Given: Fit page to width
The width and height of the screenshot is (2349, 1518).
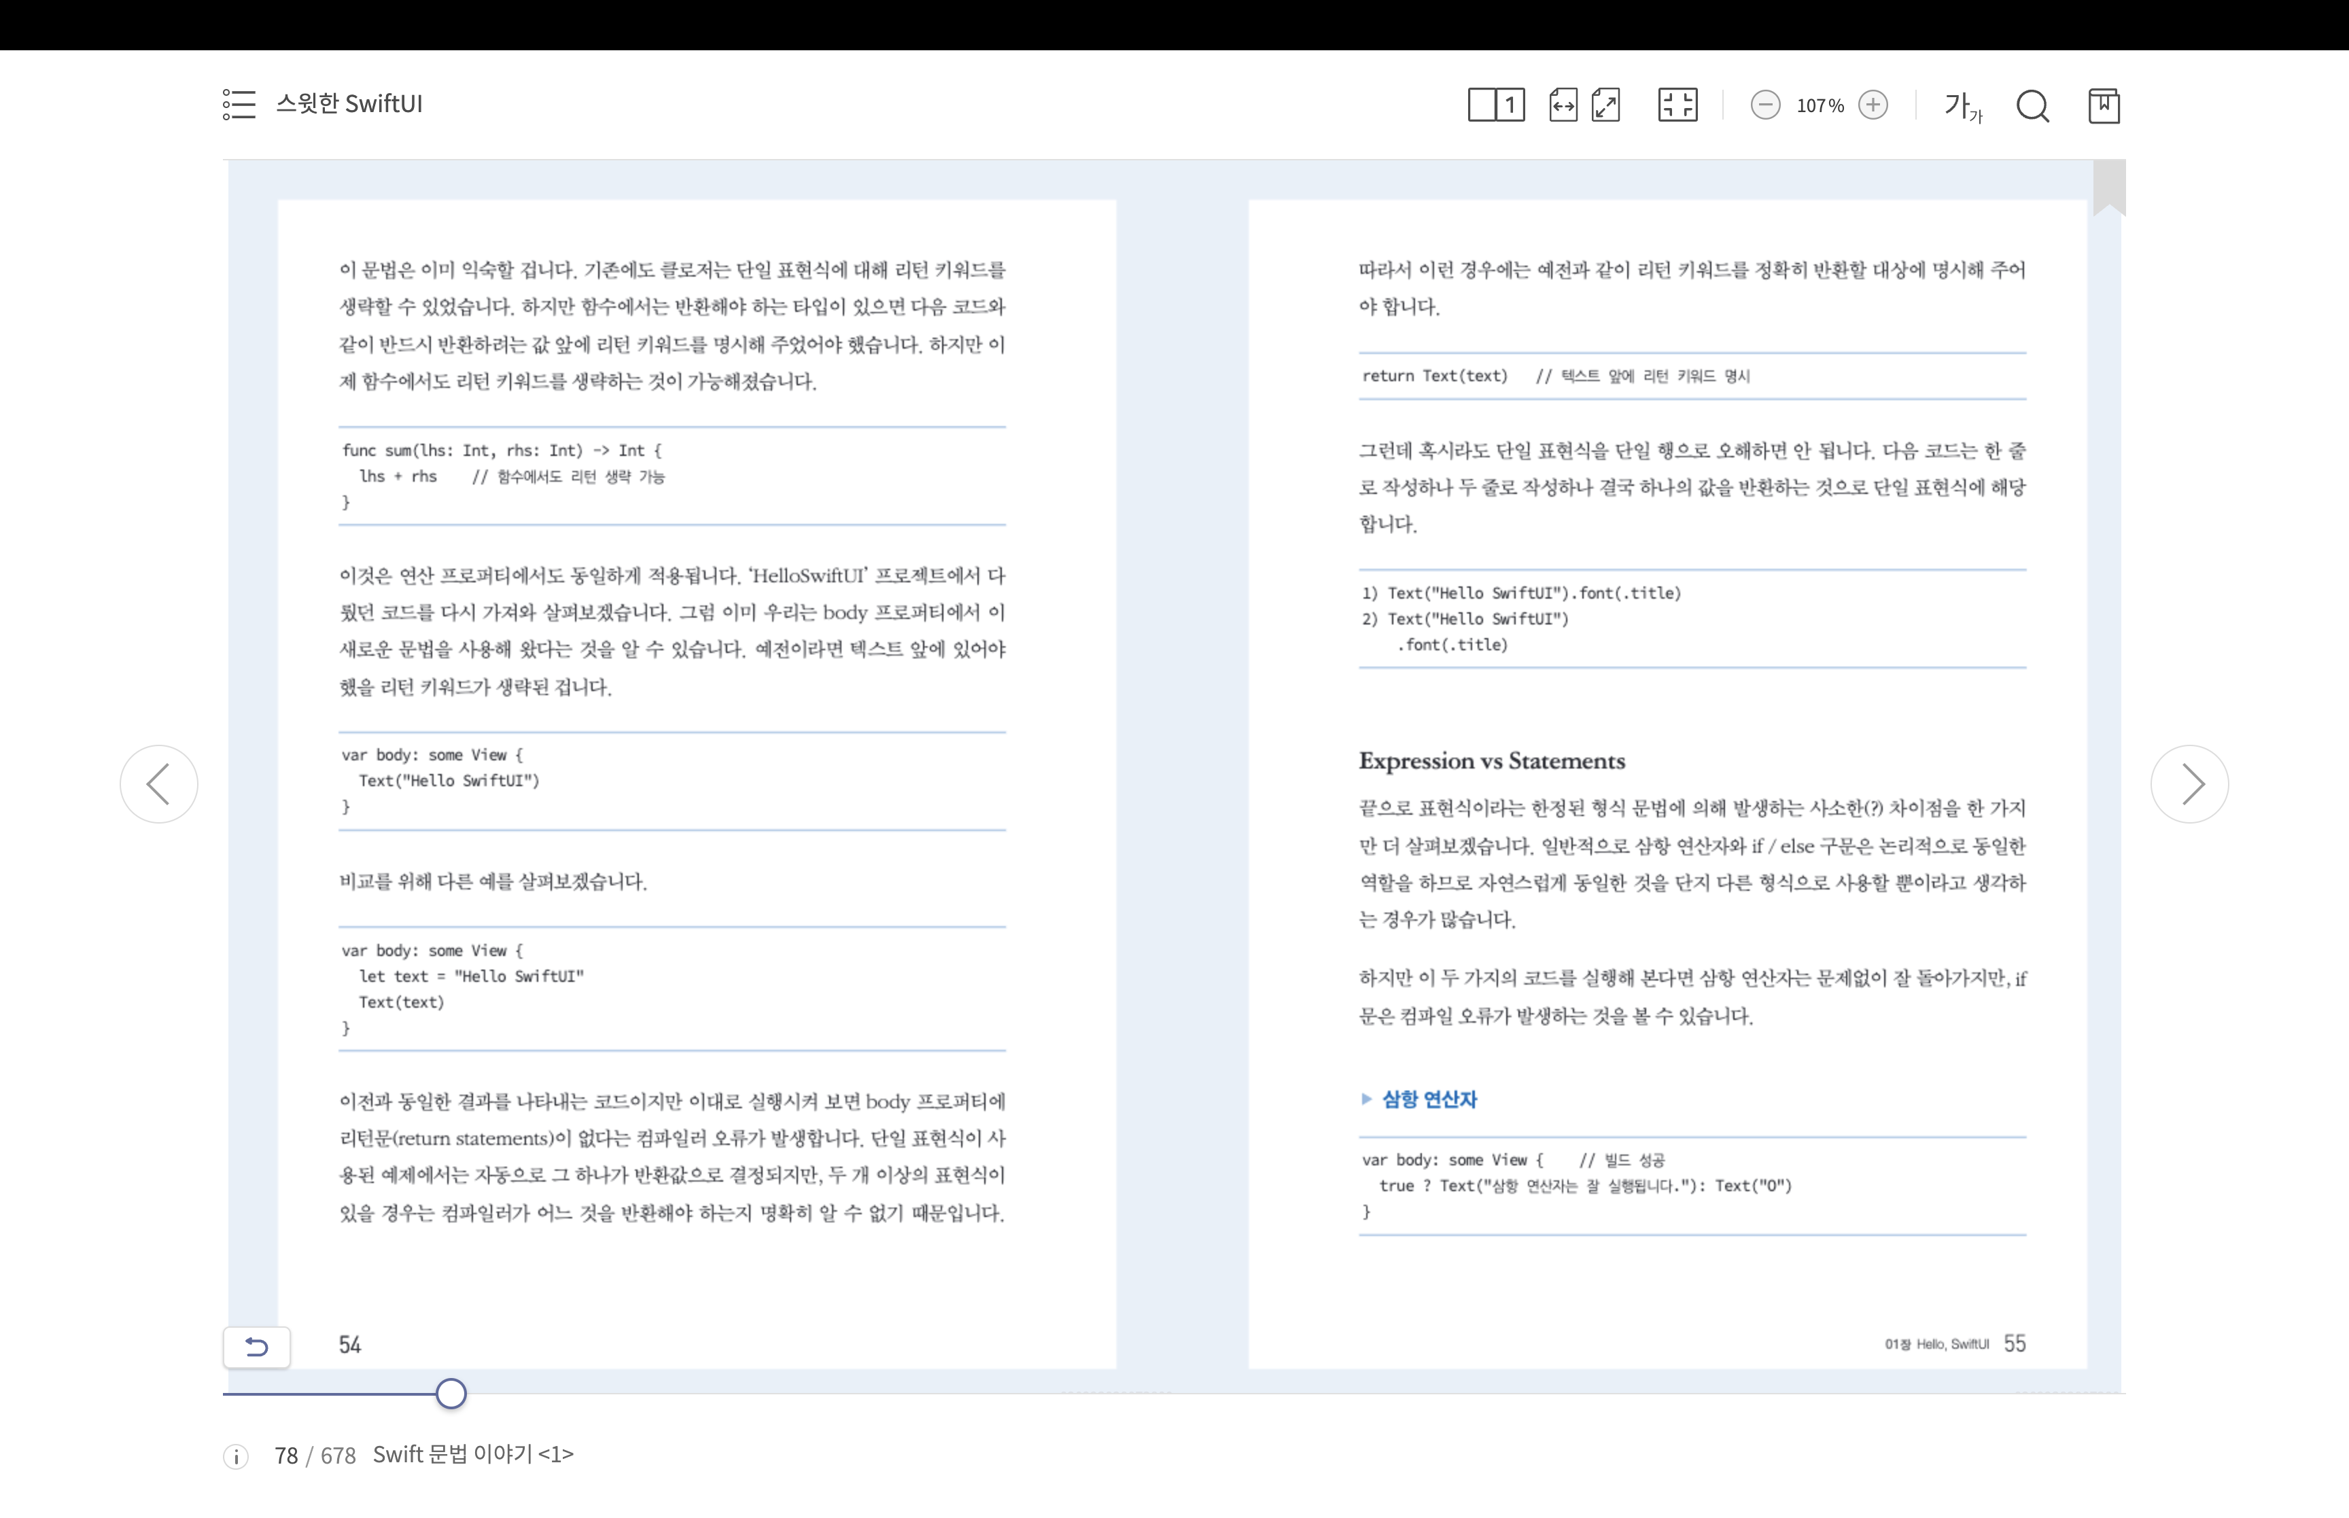Looking at the screenshot, I should [1563, 105].
